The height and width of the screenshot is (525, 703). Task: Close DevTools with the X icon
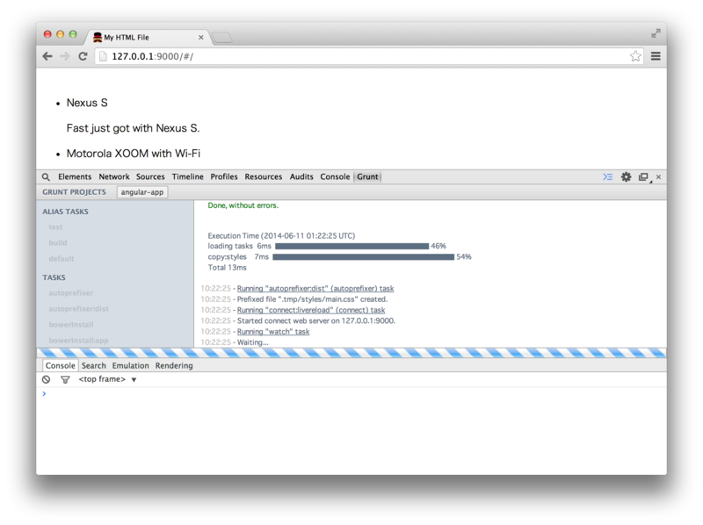[658, 177]
